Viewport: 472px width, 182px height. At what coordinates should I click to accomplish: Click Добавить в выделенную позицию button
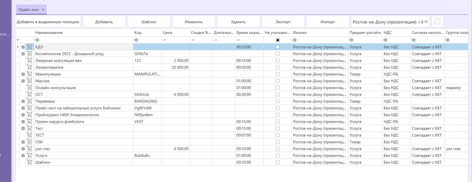[48, 22]
